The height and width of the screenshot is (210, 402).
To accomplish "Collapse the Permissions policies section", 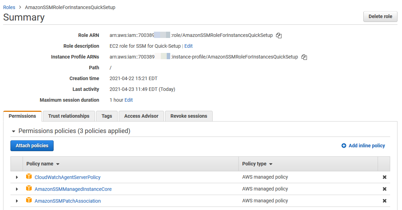I will [14, 131].
